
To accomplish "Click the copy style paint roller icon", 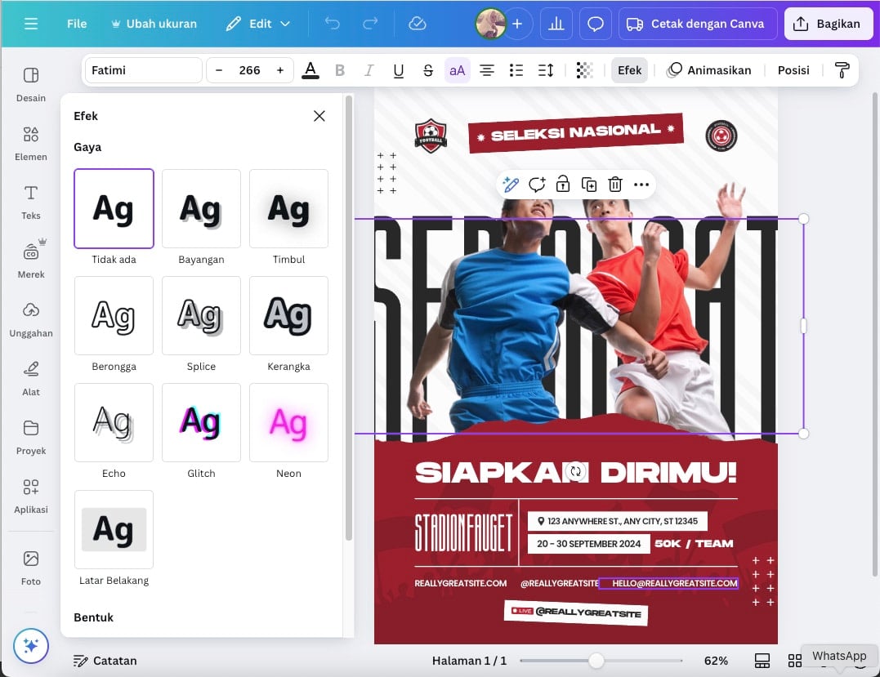I will pos(842,70).
